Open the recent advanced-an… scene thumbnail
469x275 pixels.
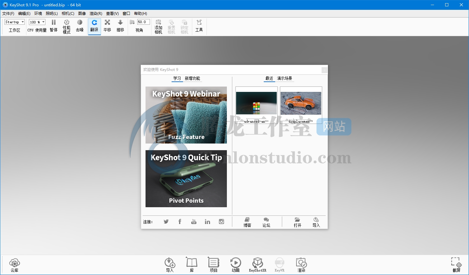pyautogui.click(x=256, y=105)
